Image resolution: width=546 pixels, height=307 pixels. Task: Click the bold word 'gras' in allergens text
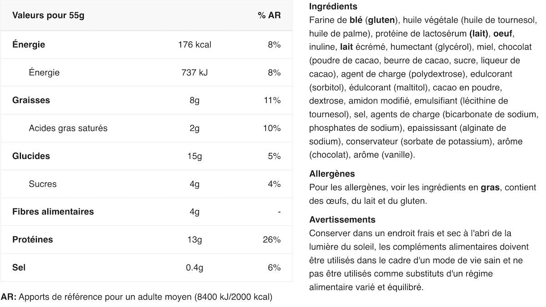(490, 187)
